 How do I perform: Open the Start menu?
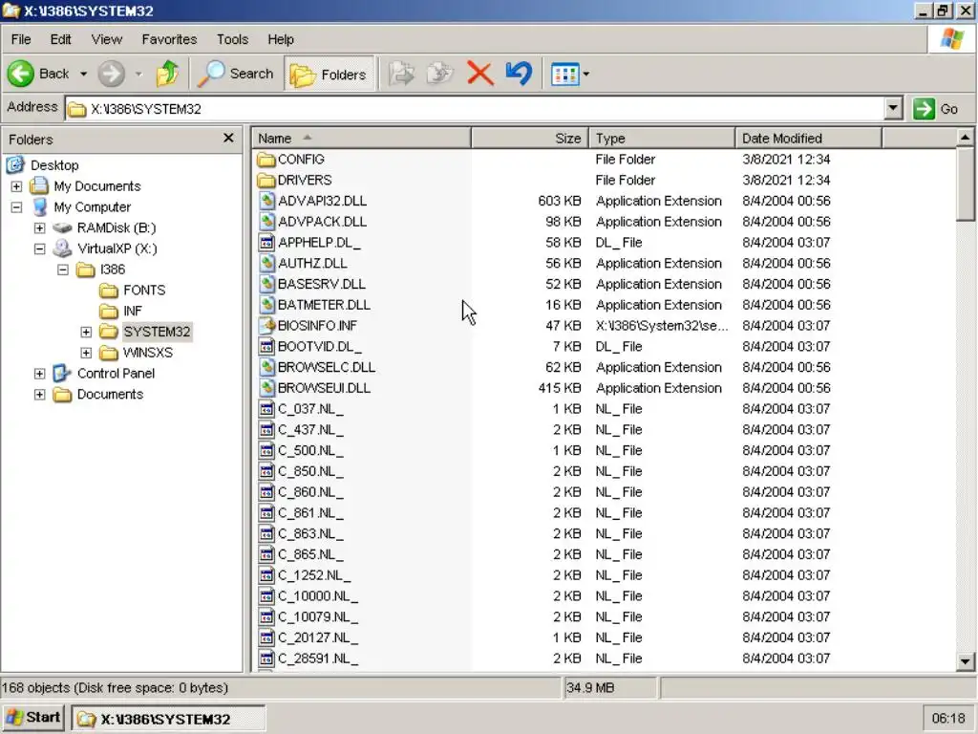(33, 718)
